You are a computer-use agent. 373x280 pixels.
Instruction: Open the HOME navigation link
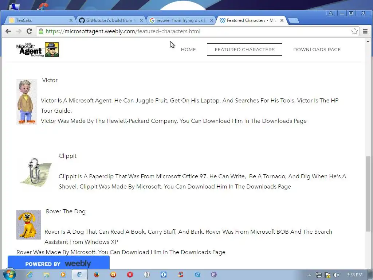click(188, 50)
